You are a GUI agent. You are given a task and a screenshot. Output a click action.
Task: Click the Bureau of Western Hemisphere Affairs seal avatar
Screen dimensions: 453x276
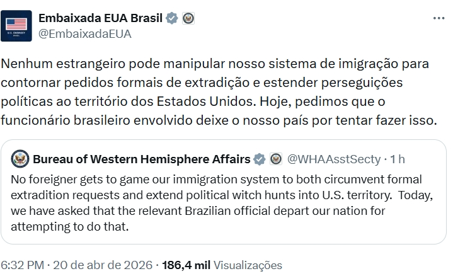click(x=20, y=159)
